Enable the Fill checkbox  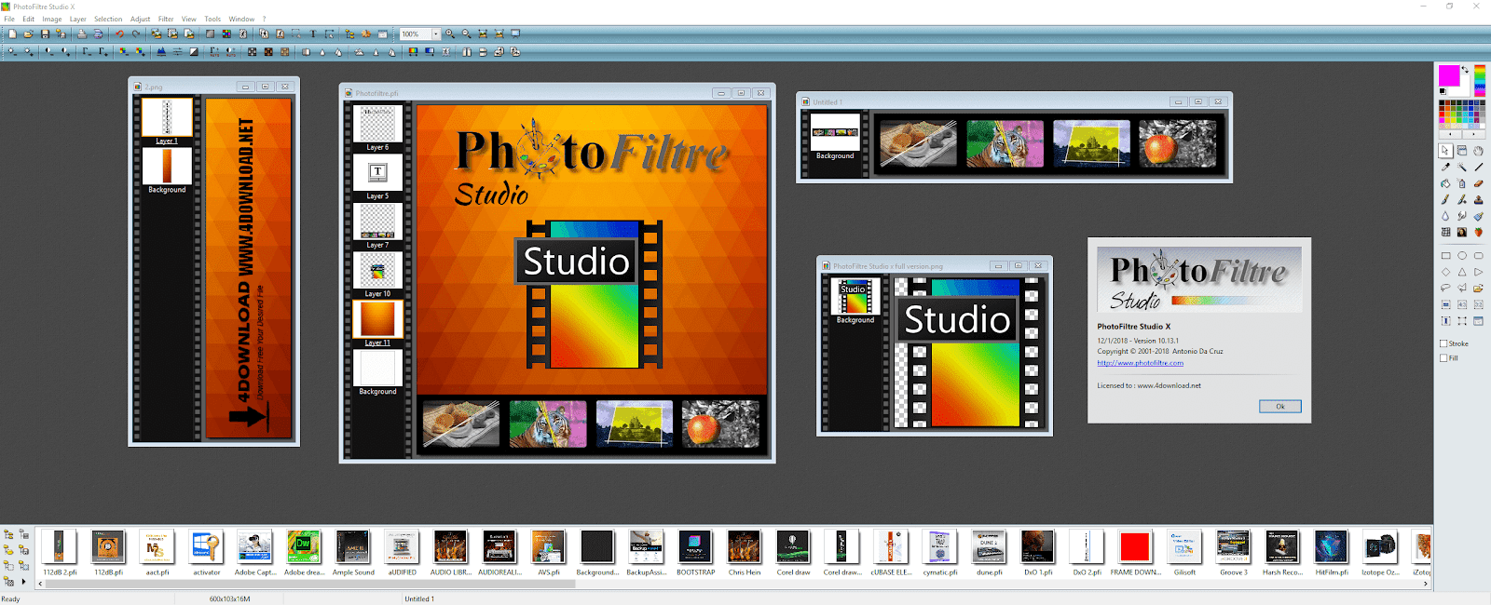(x=1443, y=357)
